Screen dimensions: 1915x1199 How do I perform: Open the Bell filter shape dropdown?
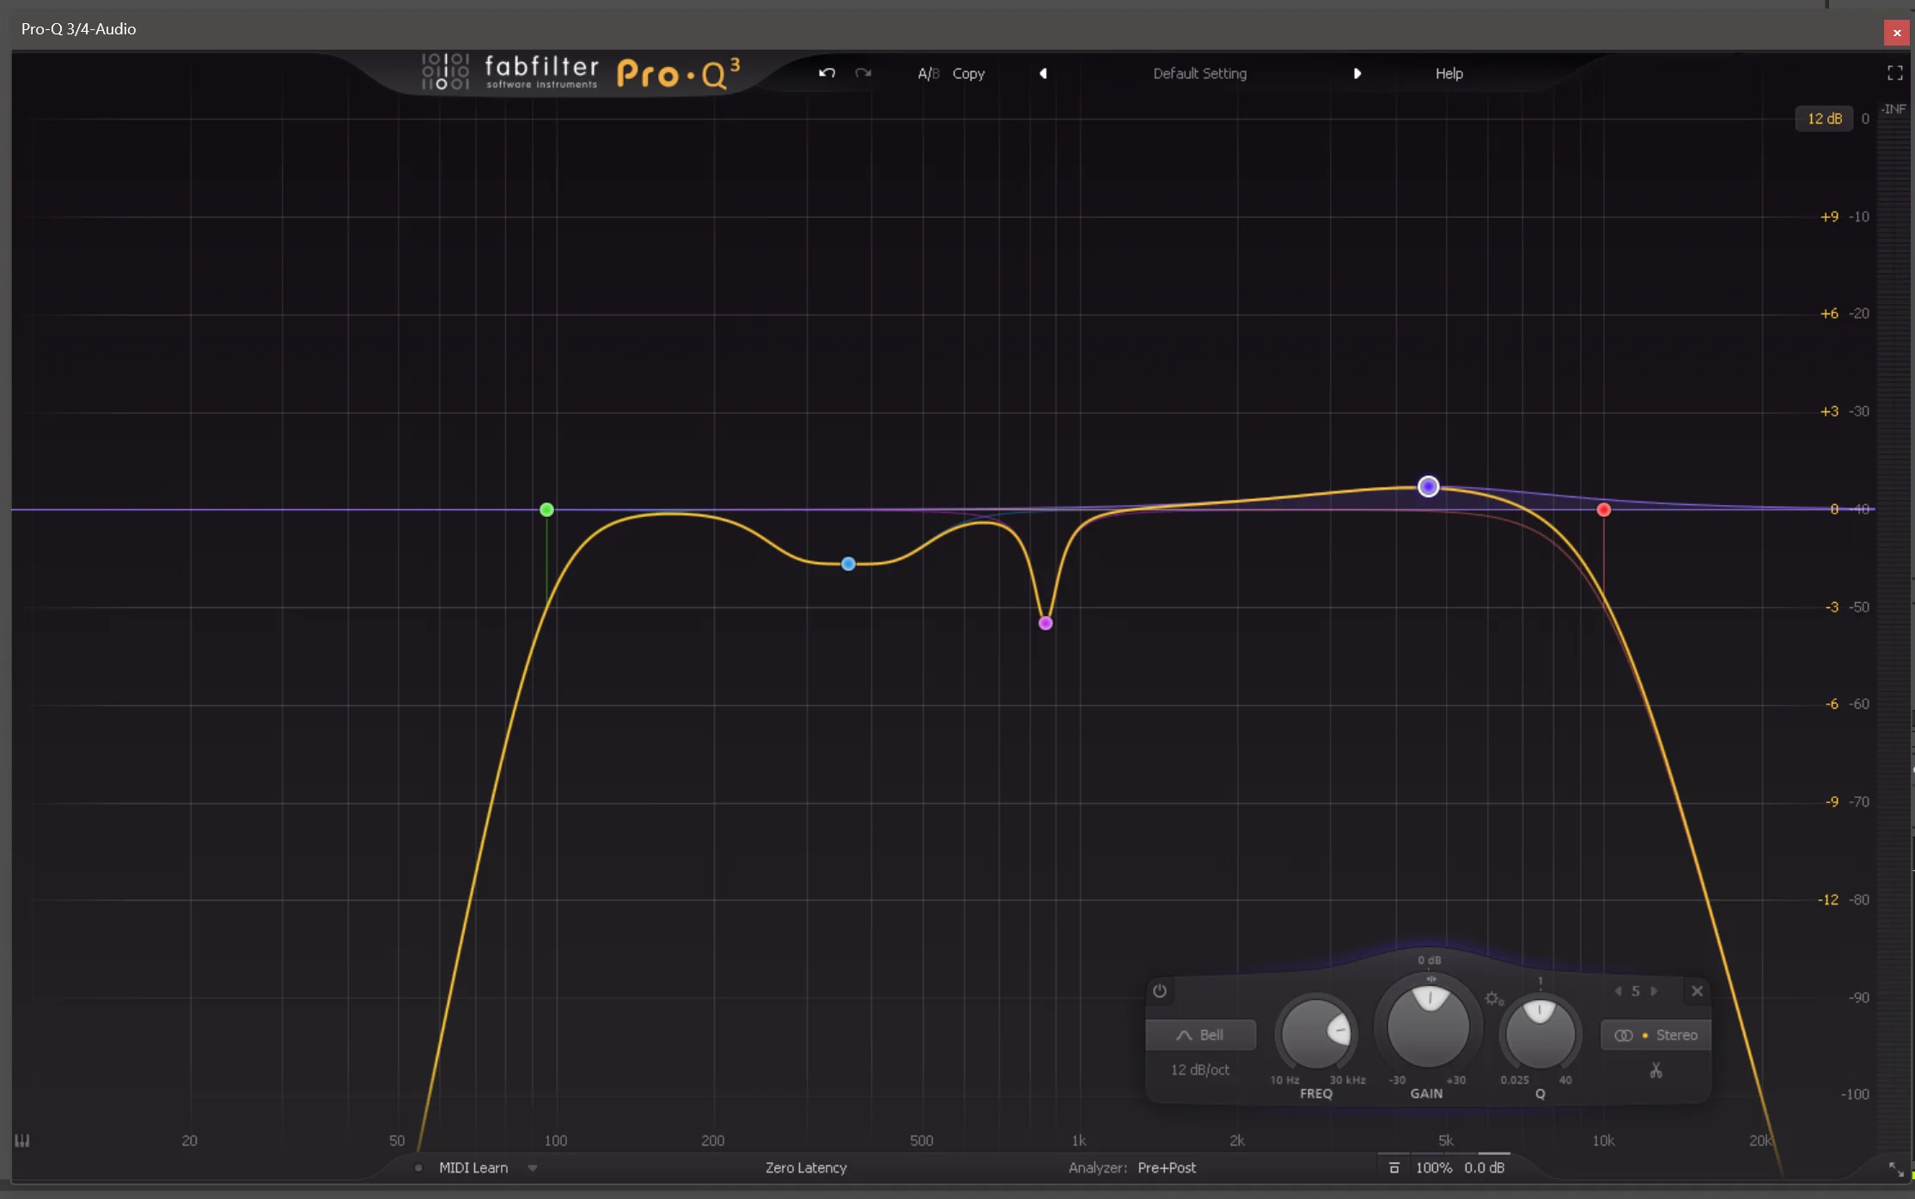pos(1200,1035)
